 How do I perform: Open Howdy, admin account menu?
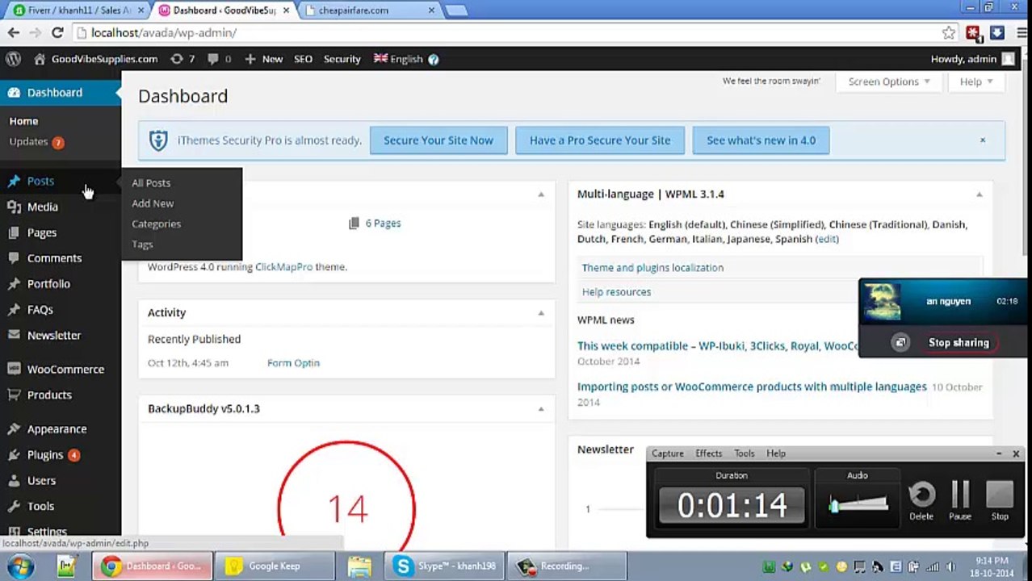coord(972,59)
